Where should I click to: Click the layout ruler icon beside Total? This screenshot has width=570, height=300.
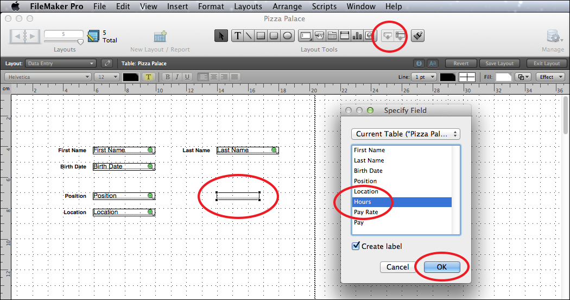tap(93, 36)
